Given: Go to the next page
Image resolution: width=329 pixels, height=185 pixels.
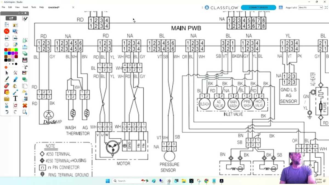Looking at the screenshot, I should (15, 38).
